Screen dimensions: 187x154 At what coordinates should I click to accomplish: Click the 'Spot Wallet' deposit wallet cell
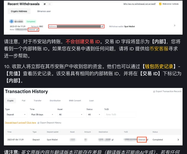52,140
